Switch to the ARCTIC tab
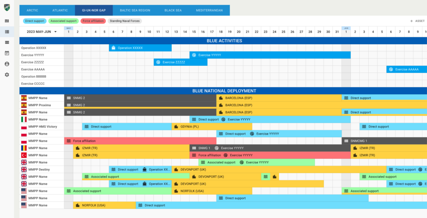This screenshot has height=218, width=427. point(32,10)
